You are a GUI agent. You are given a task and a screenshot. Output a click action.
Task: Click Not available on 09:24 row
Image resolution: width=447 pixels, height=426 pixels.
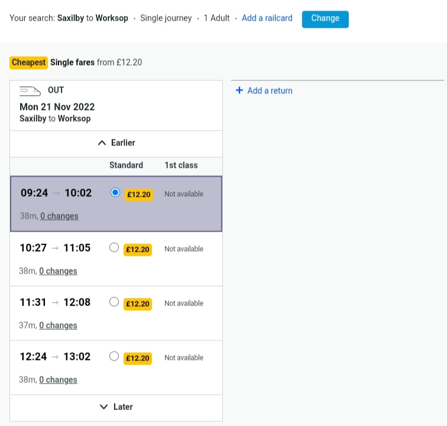click(184, 194)
